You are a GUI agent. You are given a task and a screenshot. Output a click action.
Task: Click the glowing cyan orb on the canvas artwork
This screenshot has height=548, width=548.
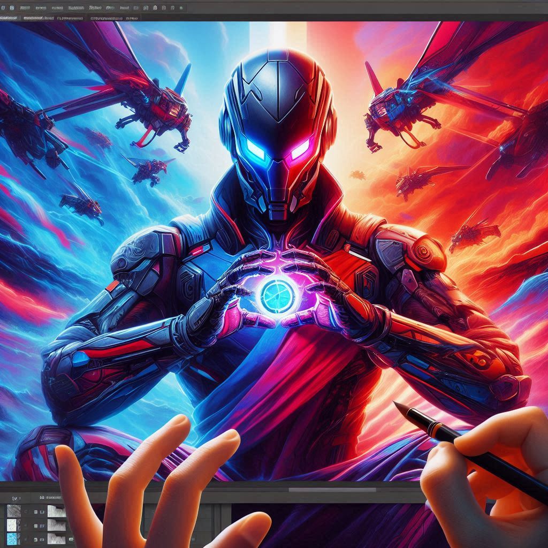[278, 295]
